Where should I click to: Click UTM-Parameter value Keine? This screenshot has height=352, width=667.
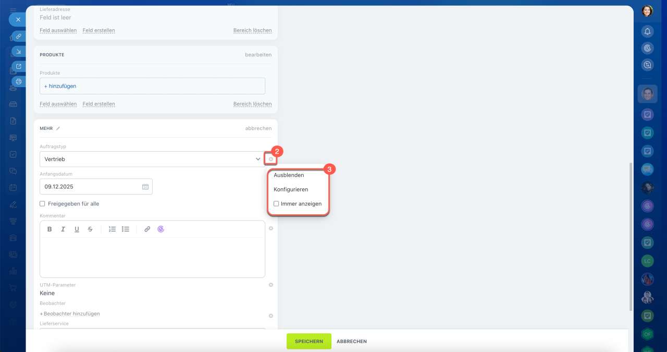[47, 293]
